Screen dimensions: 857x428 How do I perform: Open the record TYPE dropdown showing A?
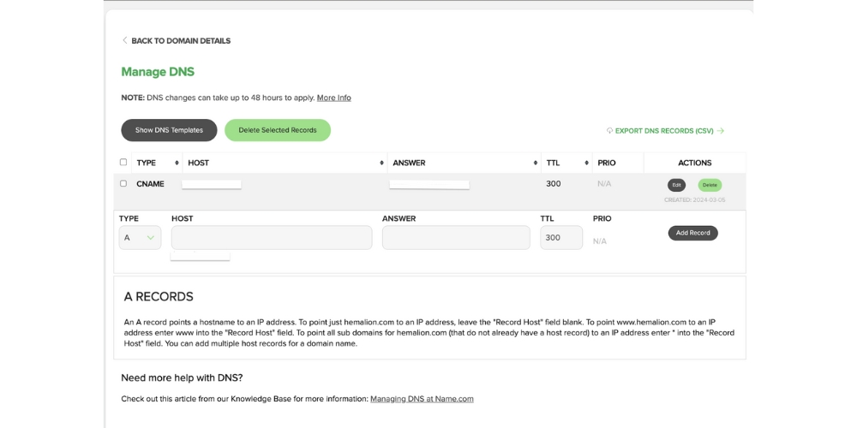tap(140, 238)
